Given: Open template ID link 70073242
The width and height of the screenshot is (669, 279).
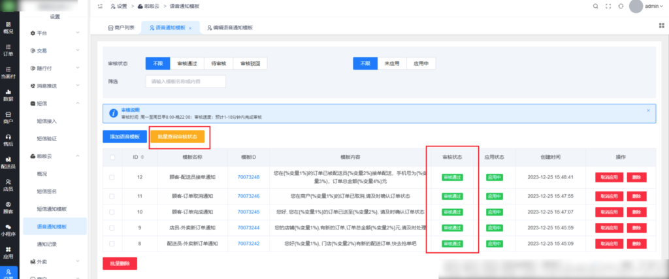Looking at the screenshot, I should click(x=248, y=244).
